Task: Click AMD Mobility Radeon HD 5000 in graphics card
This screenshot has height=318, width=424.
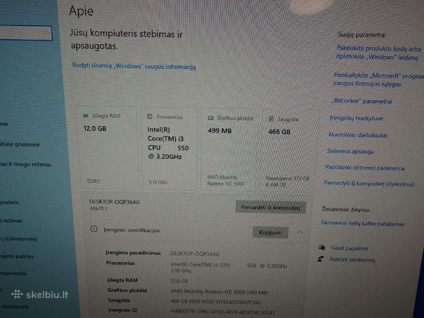Action: click(225, 181)
